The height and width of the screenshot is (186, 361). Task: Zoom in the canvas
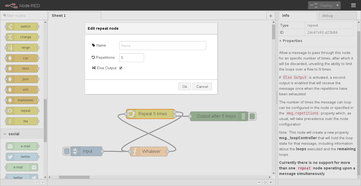click(x=271, y=182)
